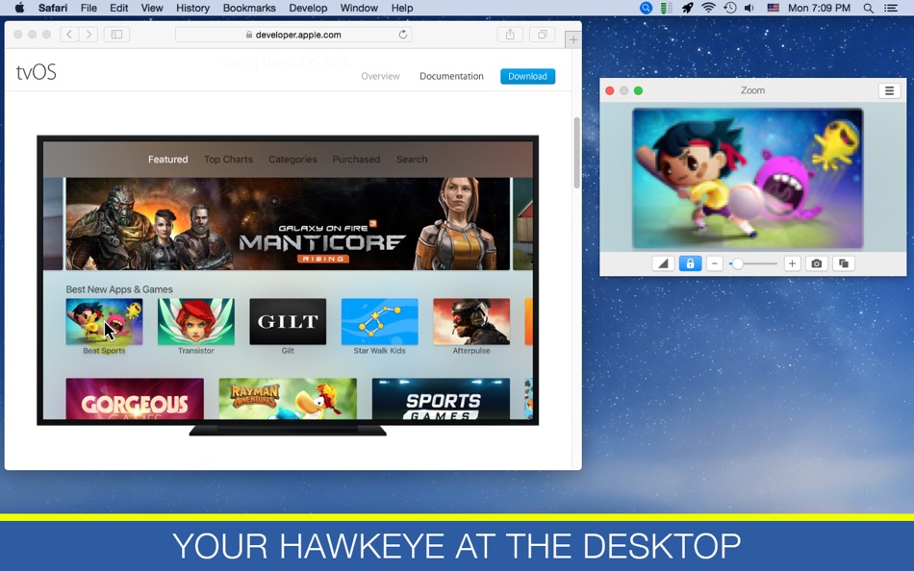Open the Beat Sports app tile

tap(104, 322)
